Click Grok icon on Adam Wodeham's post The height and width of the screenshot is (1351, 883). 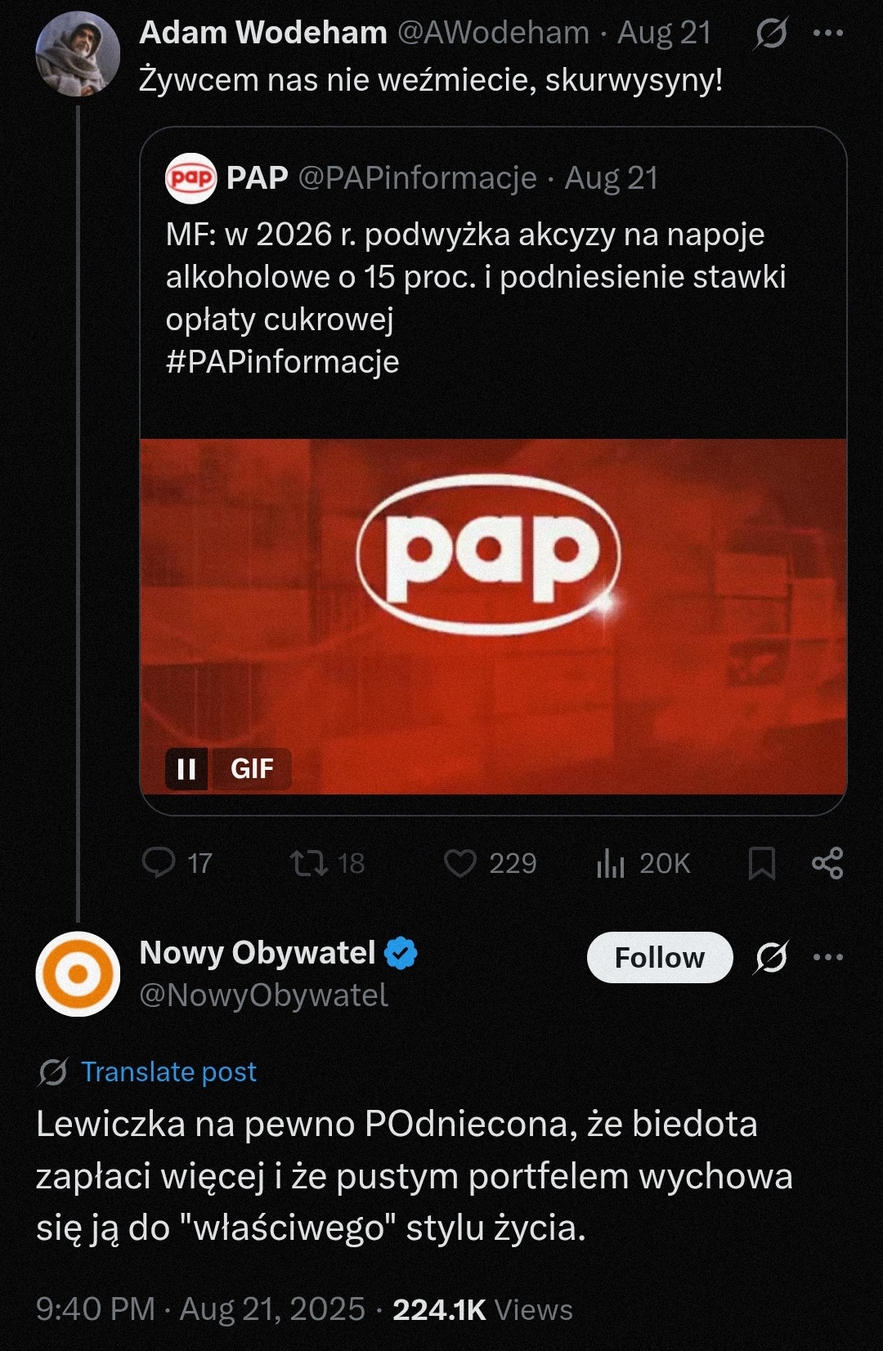(771, 34)
